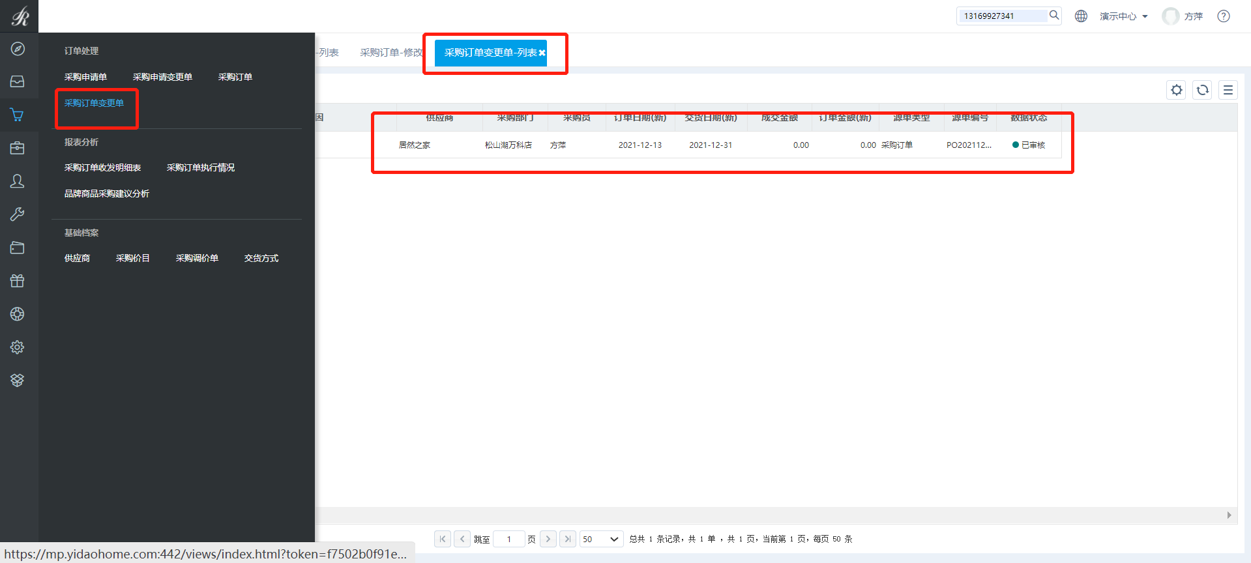The image size is (1251, 563).
Task: Open 采购订单执行情况 report
Action: (x=201, y=167)
